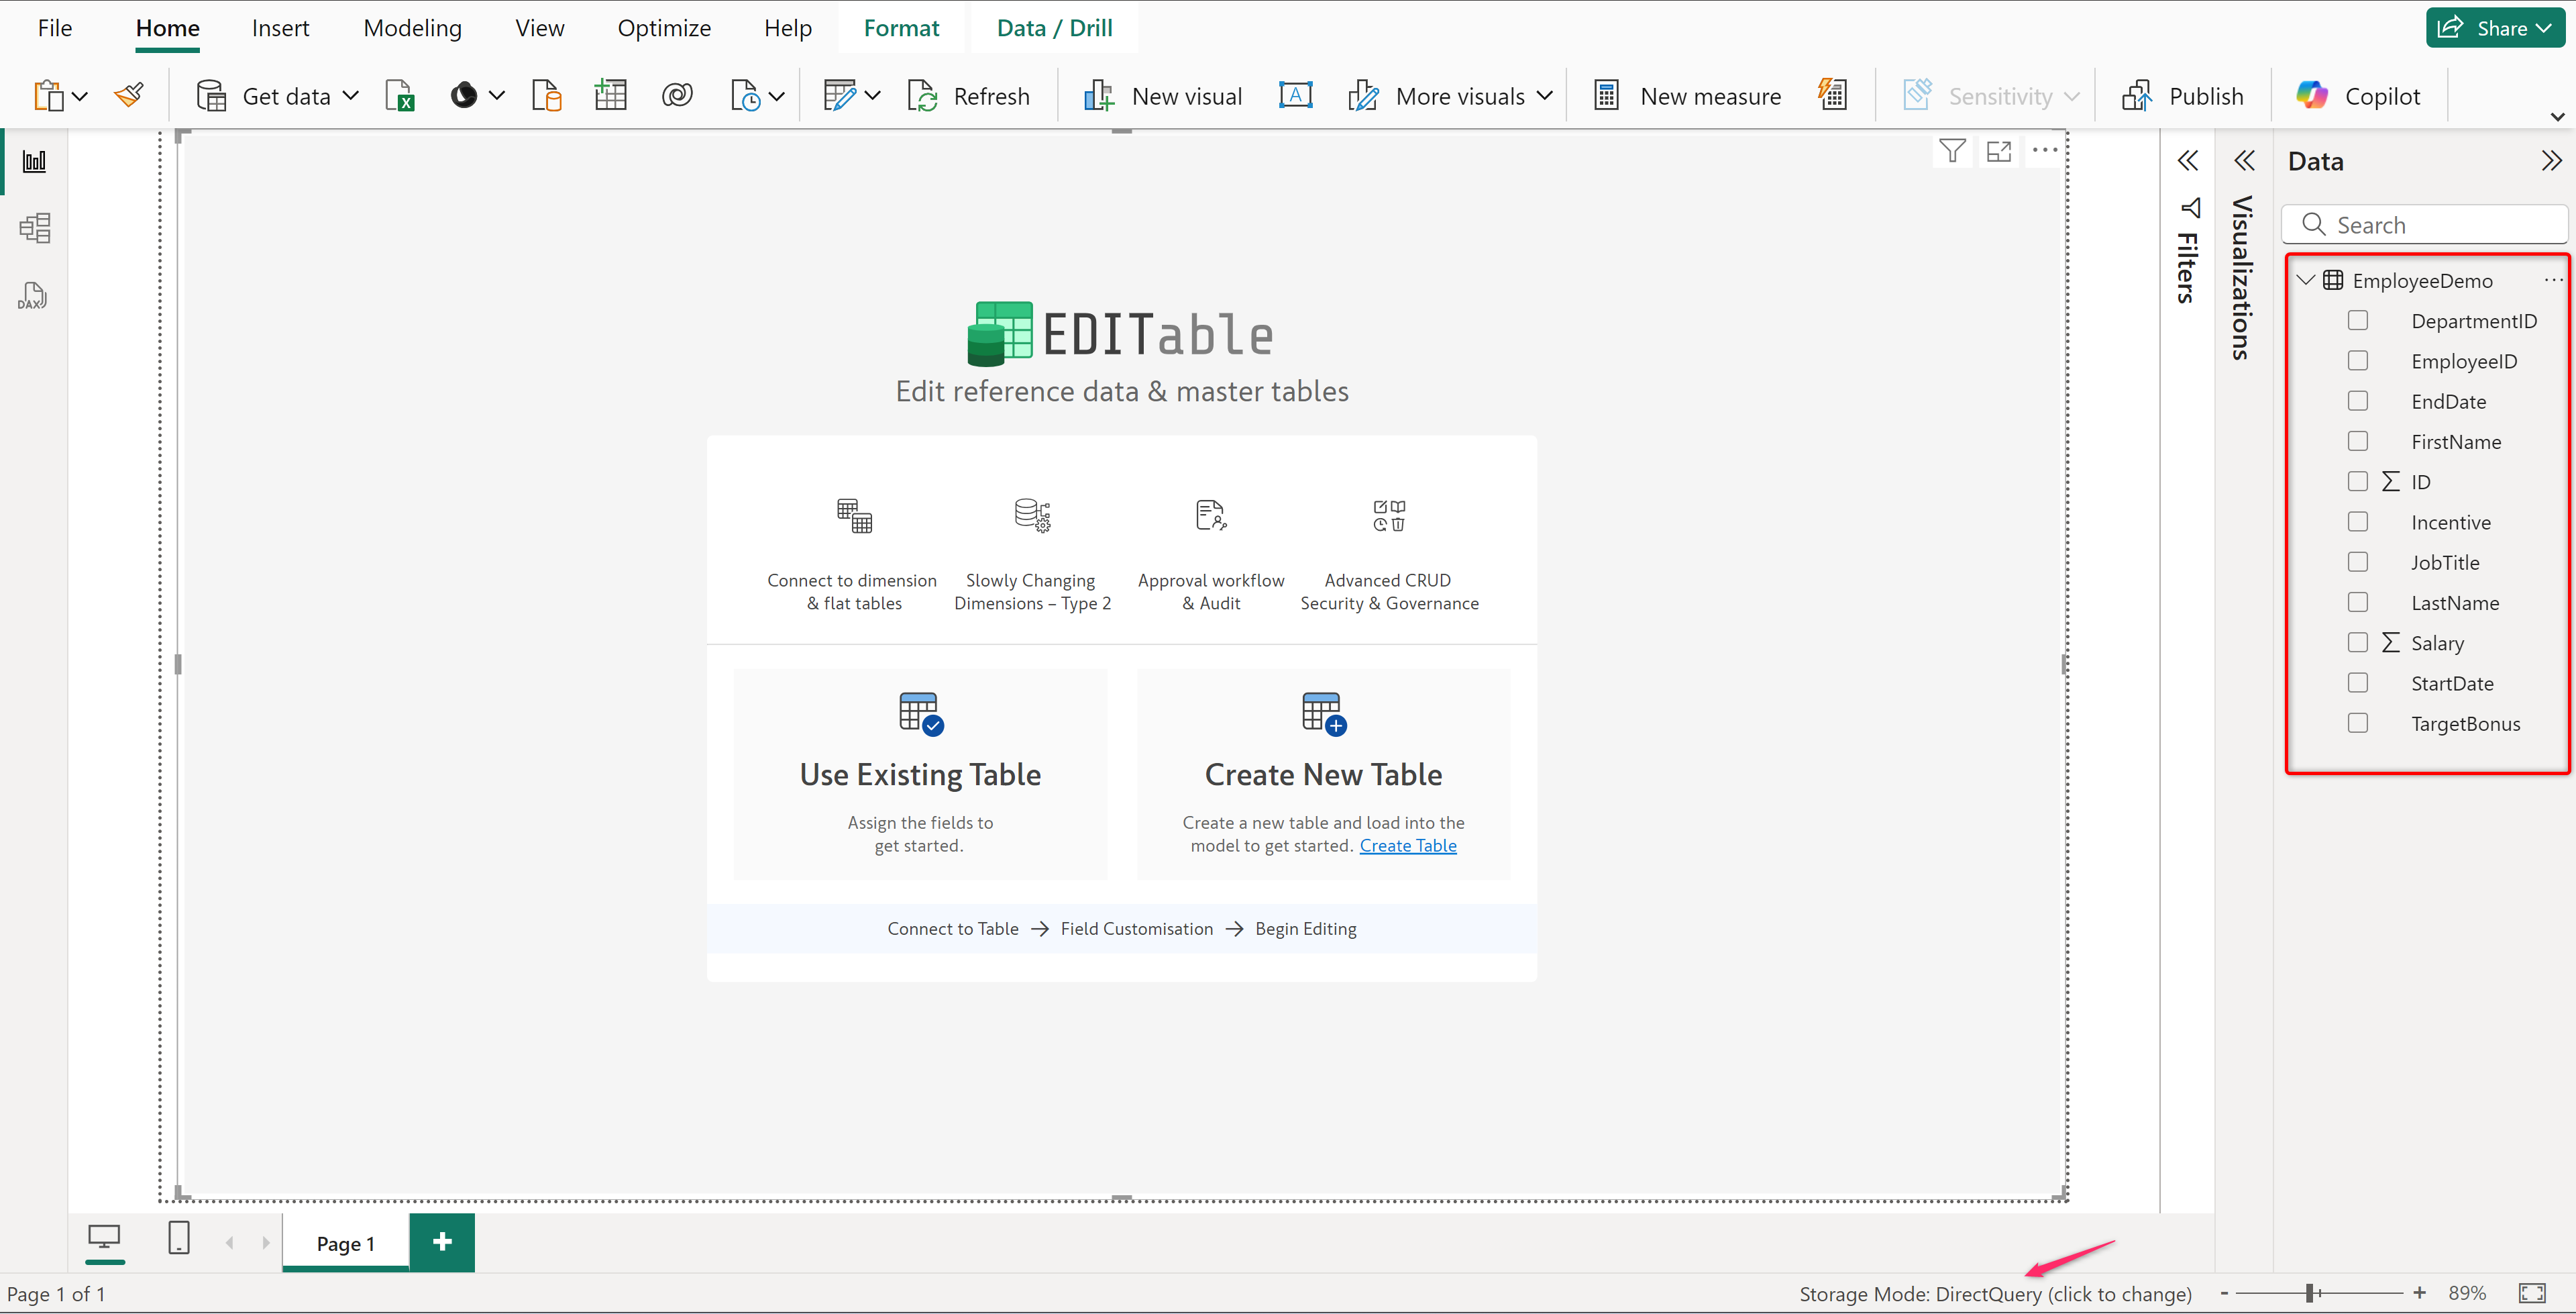Click the Excel workbook import icon
Image resolution: width=2576 pixels, height=1314 pixels.
400,96
